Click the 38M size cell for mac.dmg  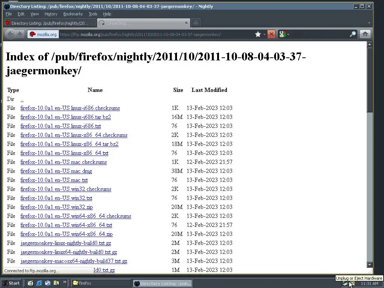click(x=177, y=171)
